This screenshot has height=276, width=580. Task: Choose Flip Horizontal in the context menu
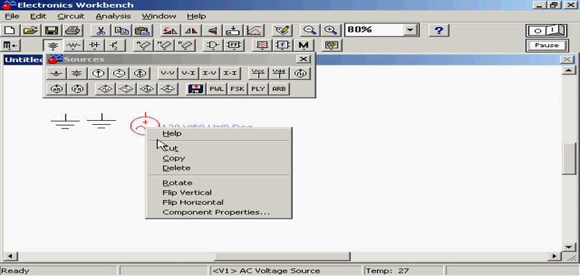pos(219,202)
